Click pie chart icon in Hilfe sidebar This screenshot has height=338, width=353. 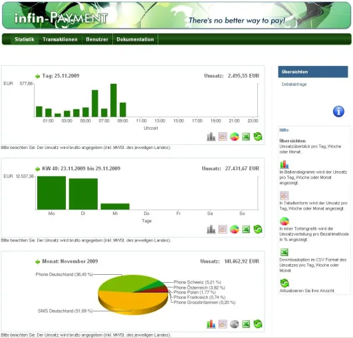point(285,222)
